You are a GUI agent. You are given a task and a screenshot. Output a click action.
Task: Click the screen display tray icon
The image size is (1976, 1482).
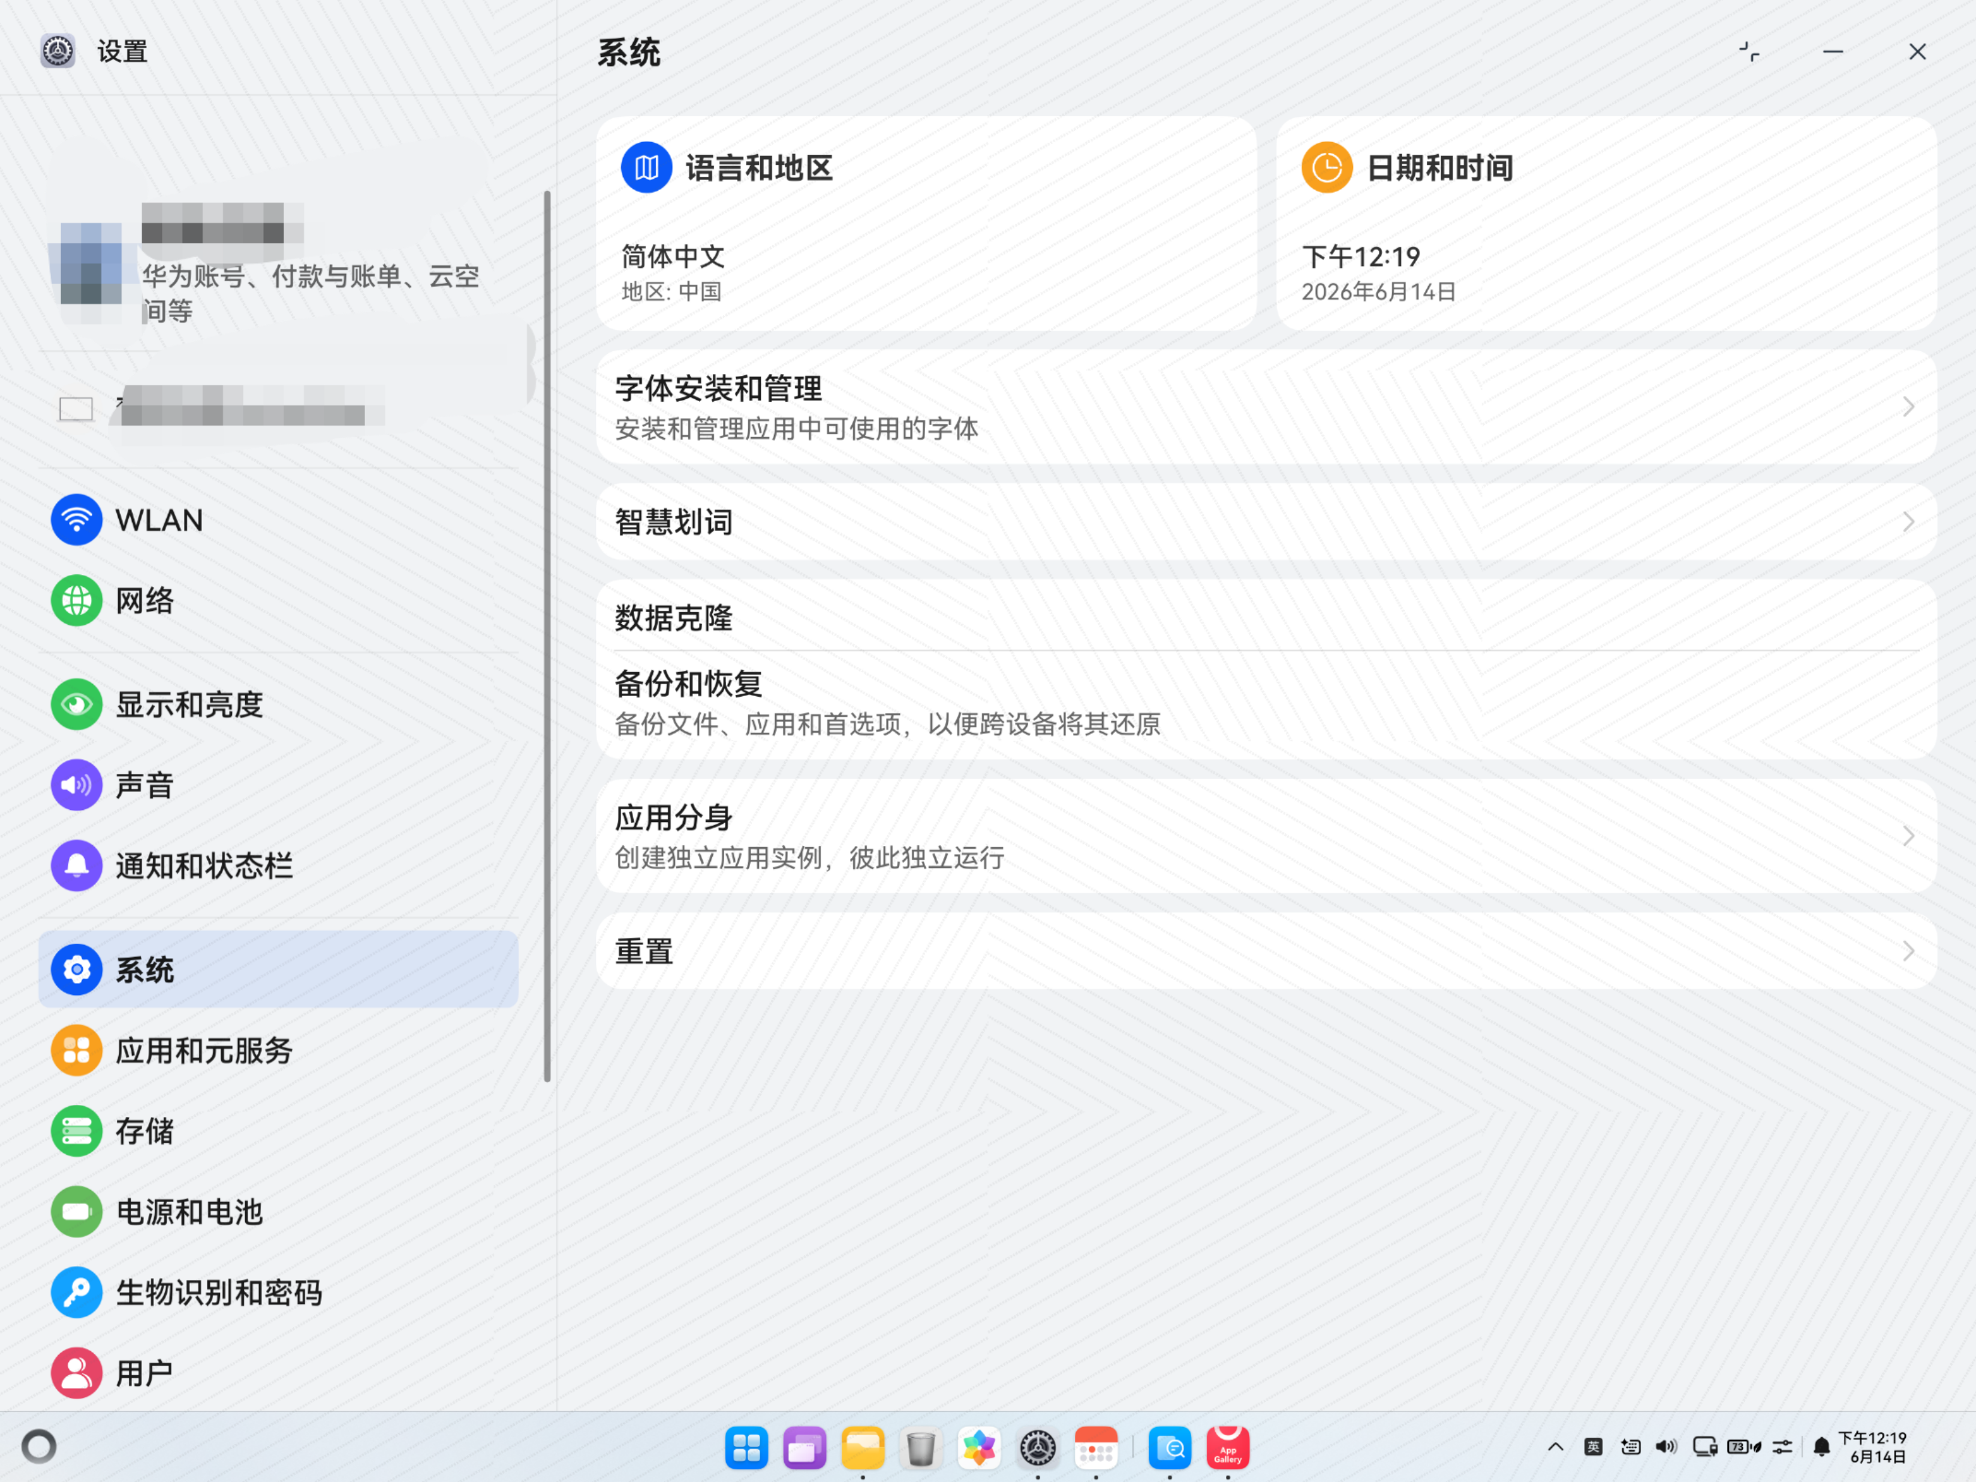1706,1447
